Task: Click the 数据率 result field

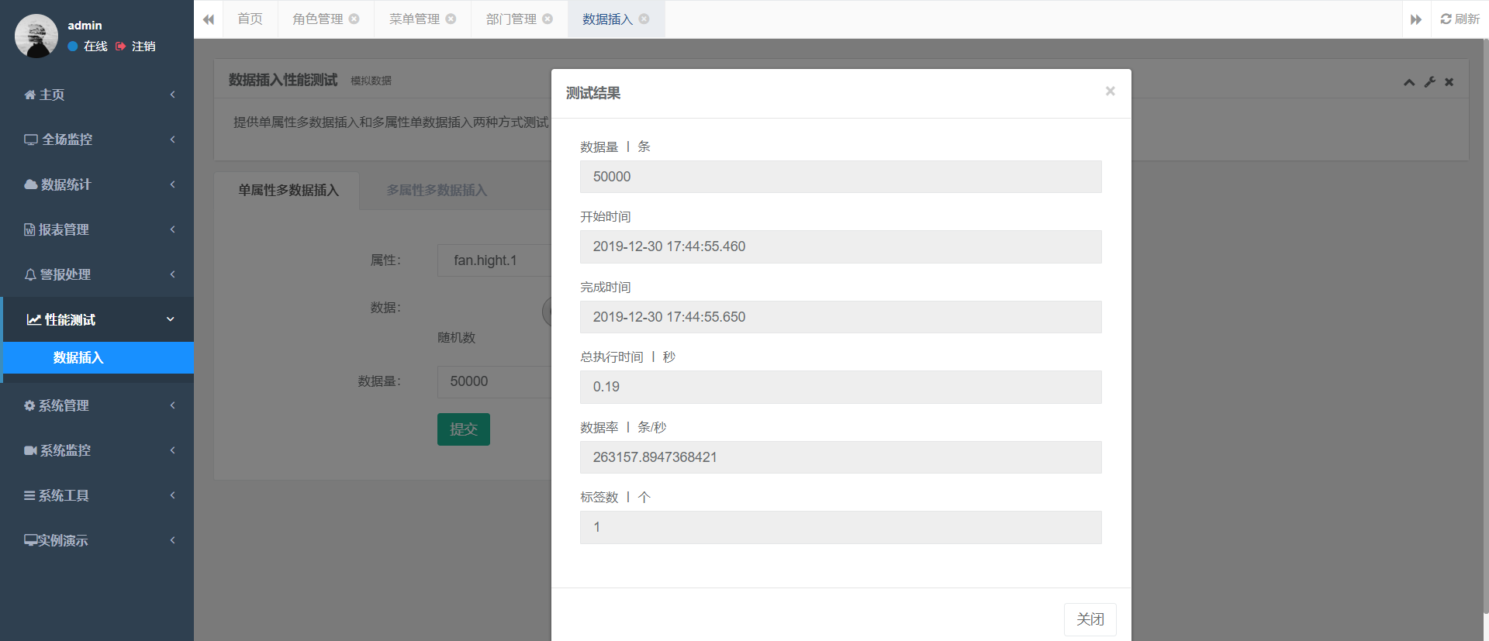Action: tap(840, 457)
